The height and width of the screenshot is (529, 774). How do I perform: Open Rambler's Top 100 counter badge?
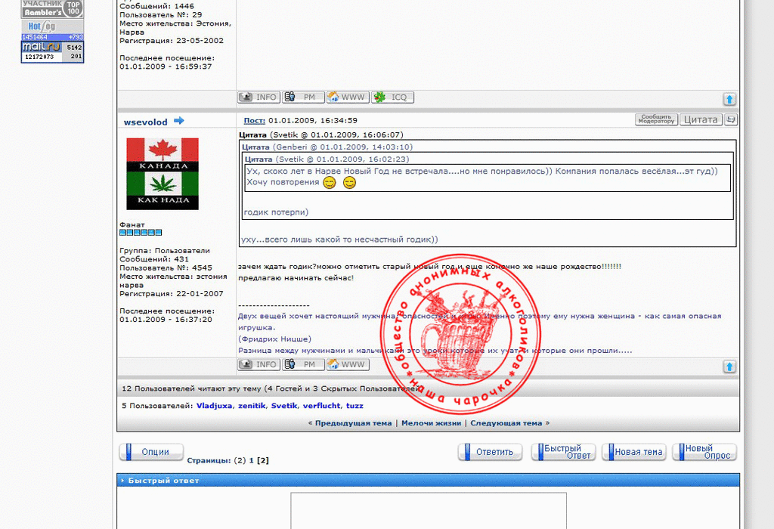tap(52, 9)
